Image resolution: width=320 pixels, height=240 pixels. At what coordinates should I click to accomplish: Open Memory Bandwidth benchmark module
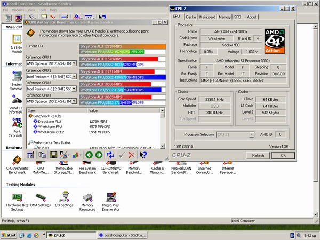pyautogui.click(x=134, y=168)
